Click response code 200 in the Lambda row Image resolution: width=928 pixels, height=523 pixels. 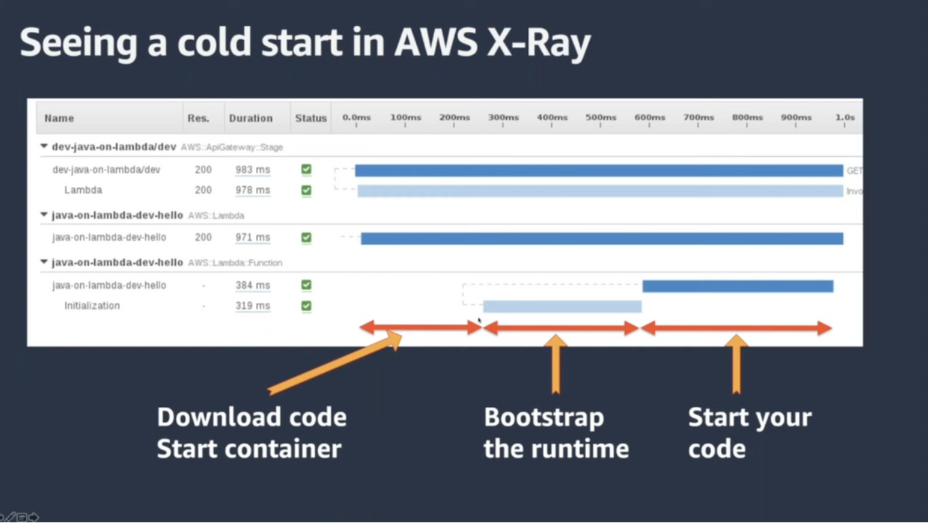pyautogui.click(x=203, y=190)
